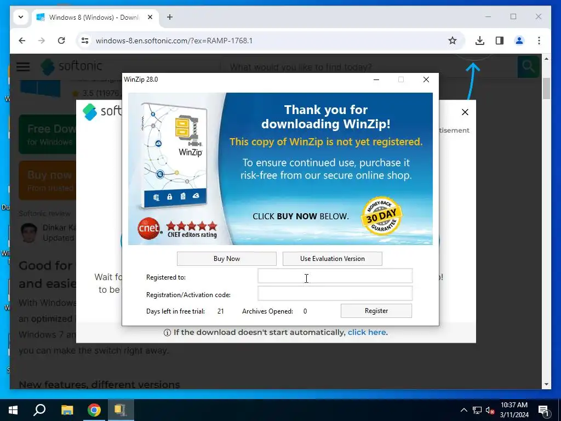The width and height of the screenshot is (561, 421).
Task: Close the WinZip 28.0 dialog
Action: 426,79
